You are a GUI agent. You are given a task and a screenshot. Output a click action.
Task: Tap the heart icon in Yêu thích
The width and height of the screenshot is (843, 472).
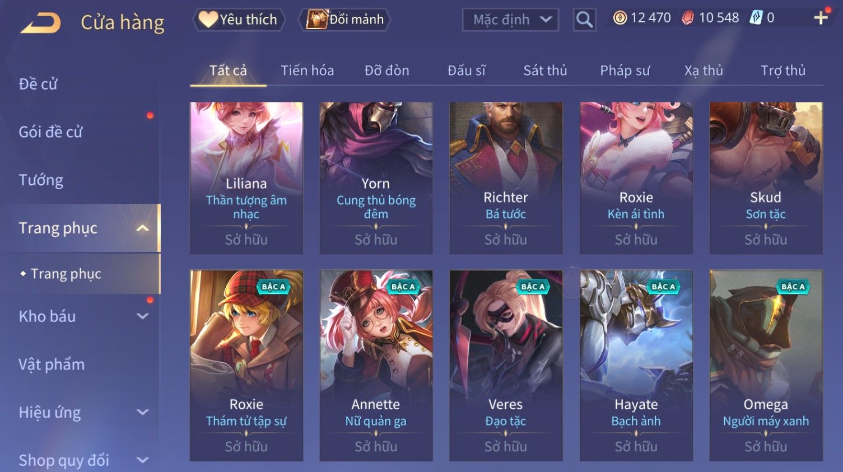point(208,20)
